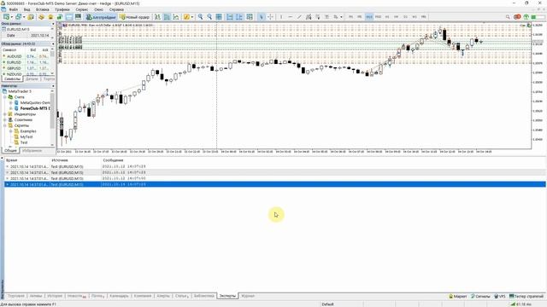Select the horizontal line drawing tool

pyautogui.click(x=291, y=17)
